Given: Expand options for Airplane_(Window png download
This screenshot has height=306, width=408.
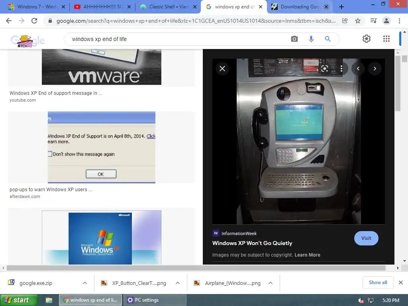Looking at the screenshot, I should 271,283.
